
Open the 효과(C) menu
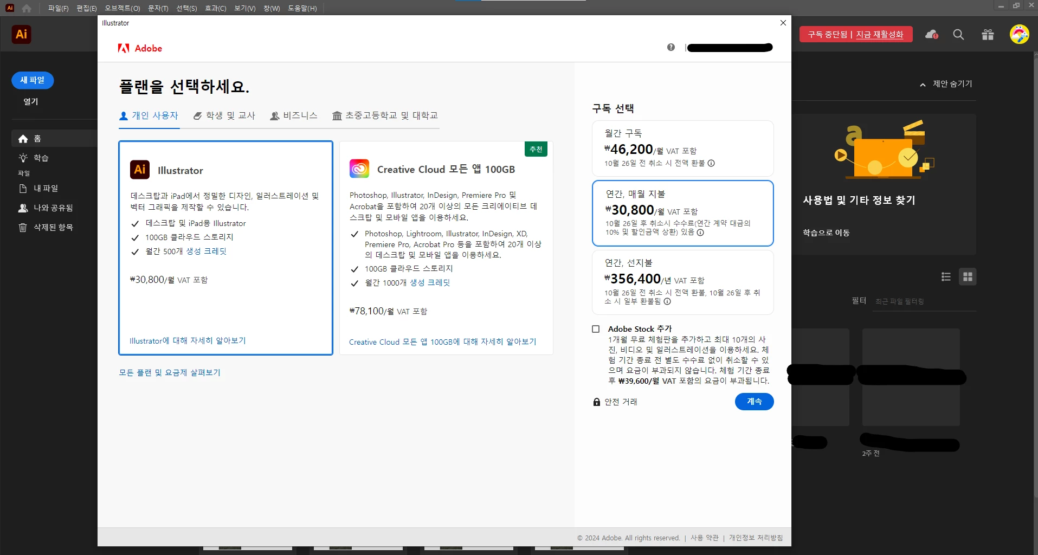click(x=216, y=8)
